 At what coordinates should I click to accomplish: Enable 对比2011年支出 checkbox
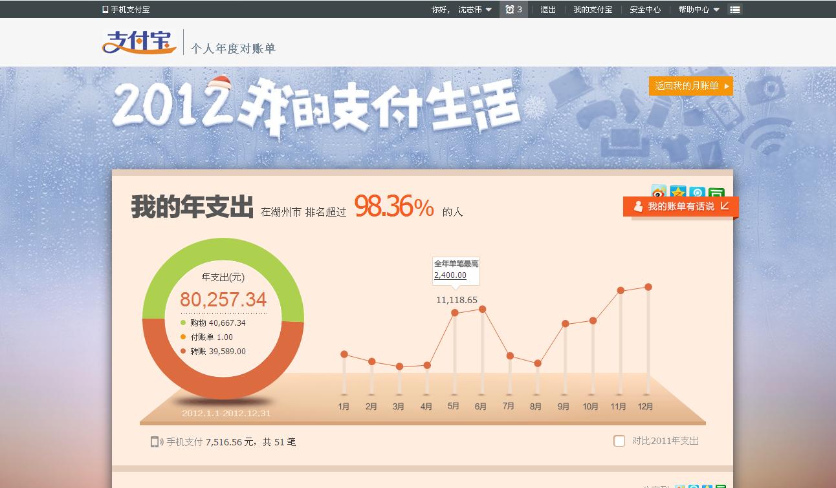coord(619,441)
